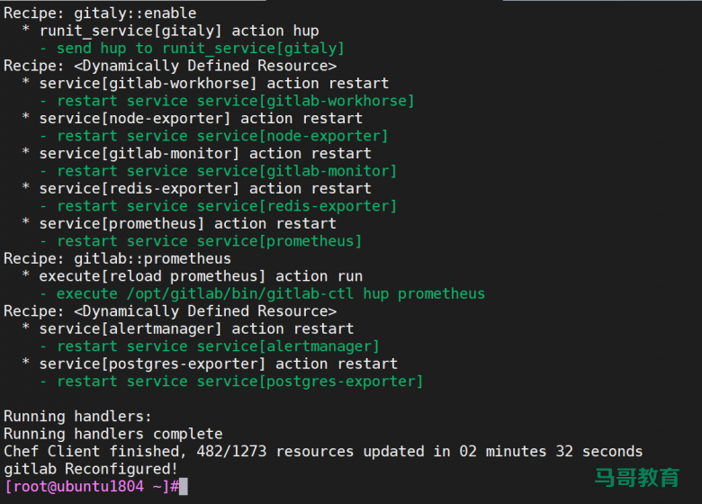
Task: Click the 'send hup to runit_service[gitaly]' line
Action: pos(200,48)
